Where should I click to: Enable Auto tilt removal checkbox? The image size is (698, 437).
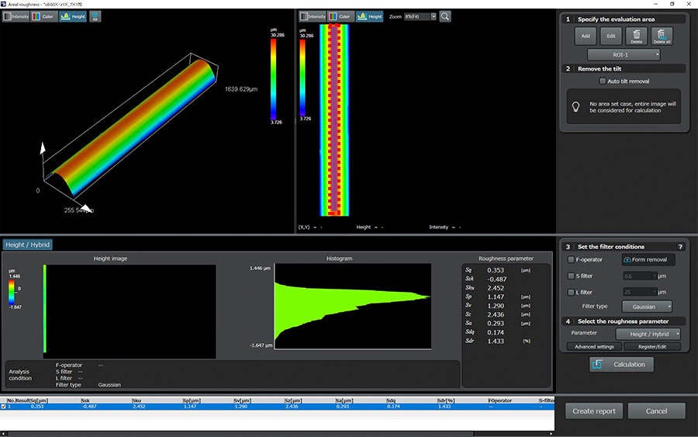[x=603, y=81]
